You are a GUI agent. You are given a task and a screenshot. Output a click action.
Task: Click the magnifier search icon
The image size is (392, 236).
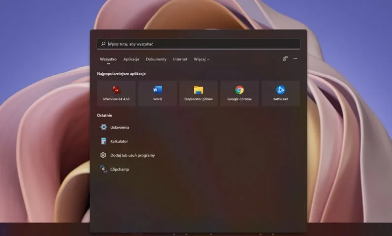coord(103,44)
